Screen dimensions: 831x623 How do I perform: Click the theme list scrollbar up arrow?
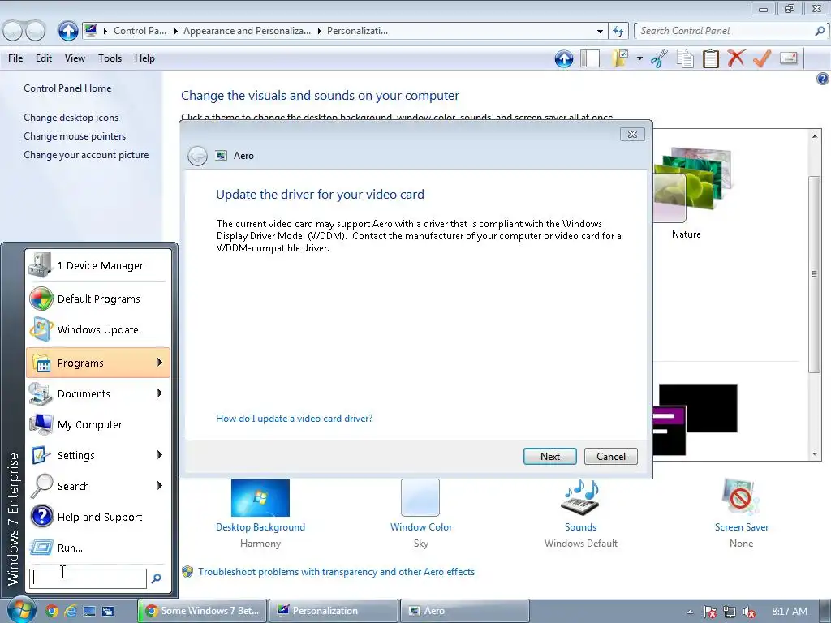coord(815,136)
